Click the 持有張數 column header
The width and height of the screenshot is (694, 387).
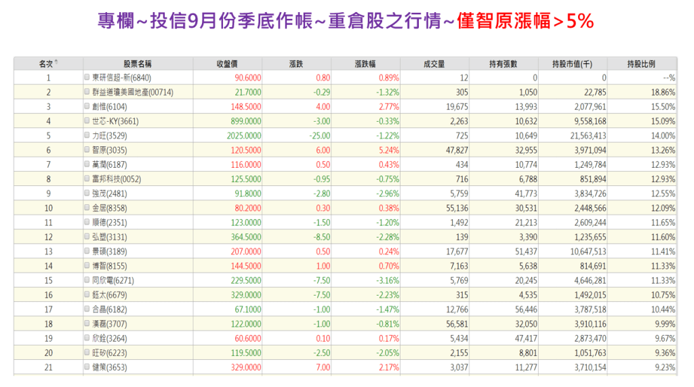coord(503,64)
